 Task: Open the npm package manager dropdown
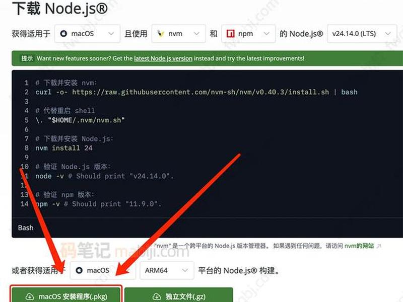click(x=248, y=34)
